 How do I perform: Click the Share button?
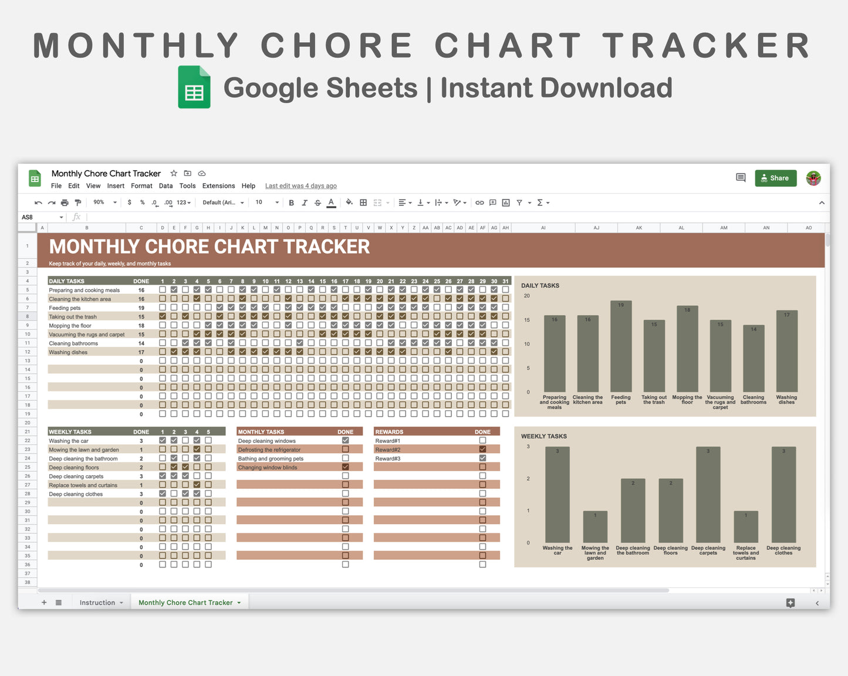(775, 178)
